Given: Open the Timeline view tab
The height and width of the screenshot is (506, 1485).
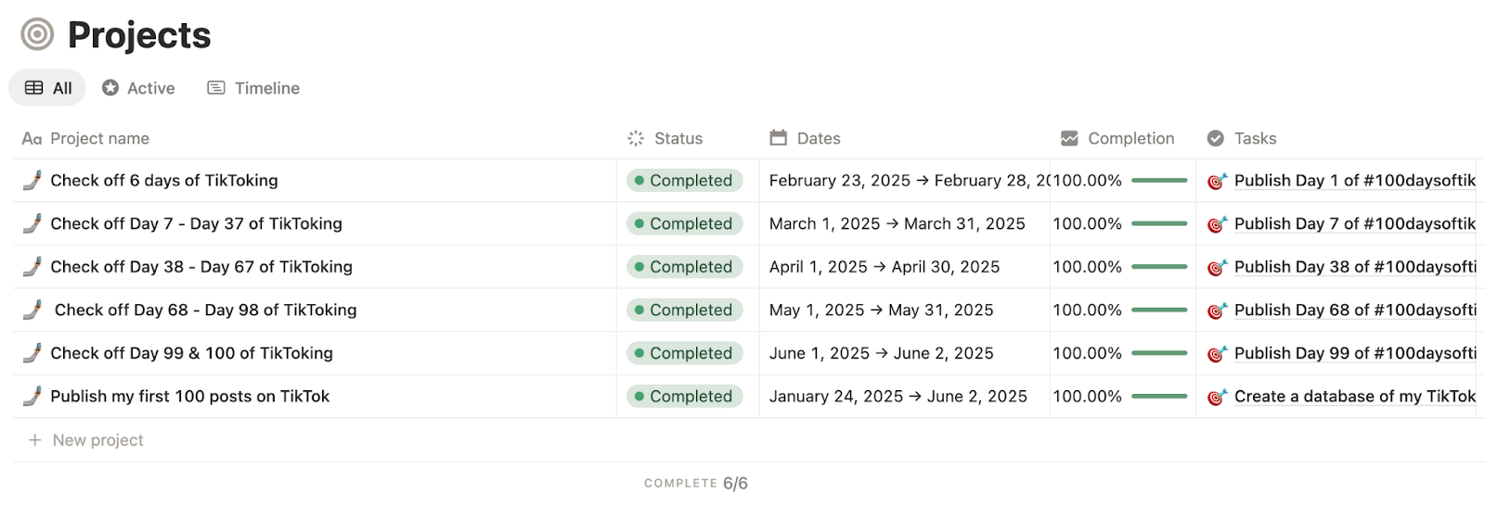Looking at the screenshot, I should coord(253,88).
